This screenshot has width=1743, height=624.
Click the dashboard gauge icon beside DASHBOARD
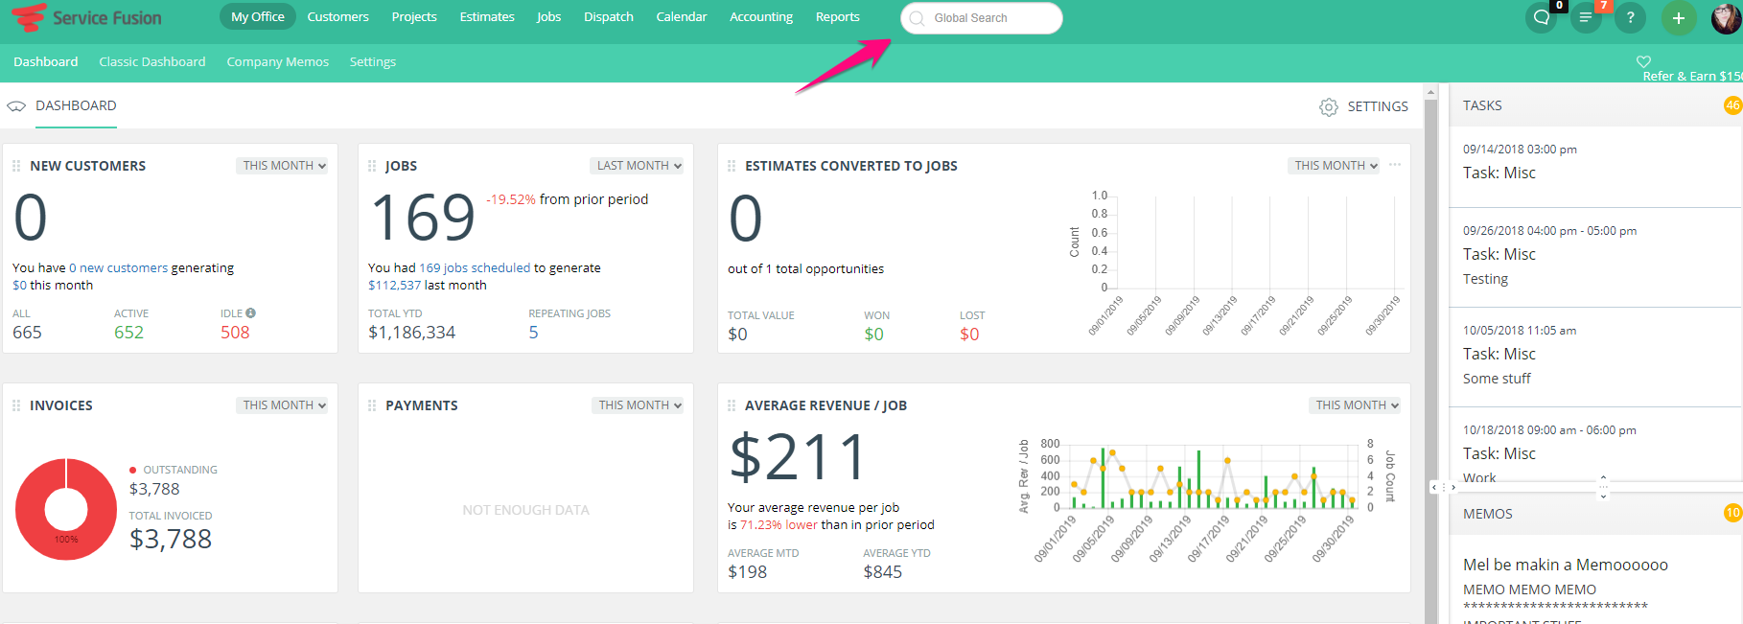[x=16, y=106]
